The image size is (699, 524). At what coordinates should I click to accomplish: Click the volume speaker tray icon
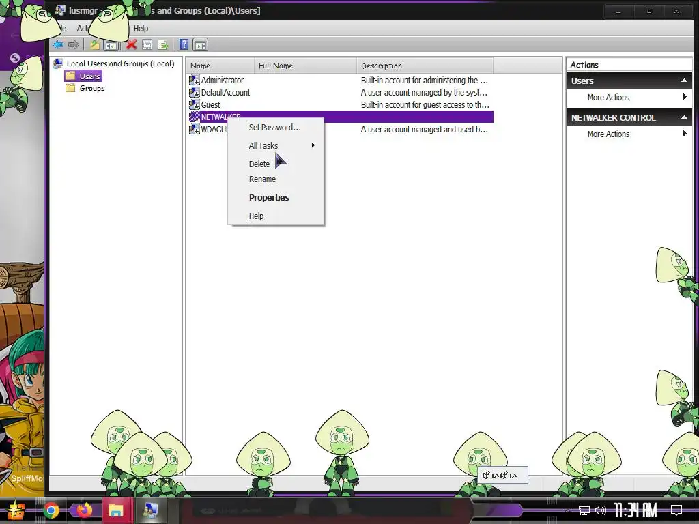(601, 510)
